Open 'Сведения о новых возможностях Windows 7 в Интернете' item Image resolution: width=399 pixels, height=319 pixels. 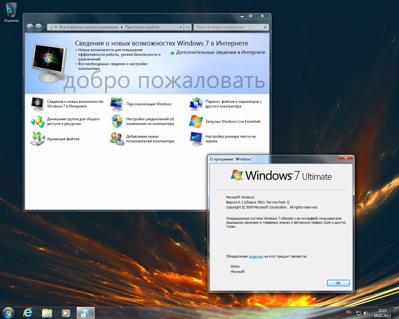75,104
